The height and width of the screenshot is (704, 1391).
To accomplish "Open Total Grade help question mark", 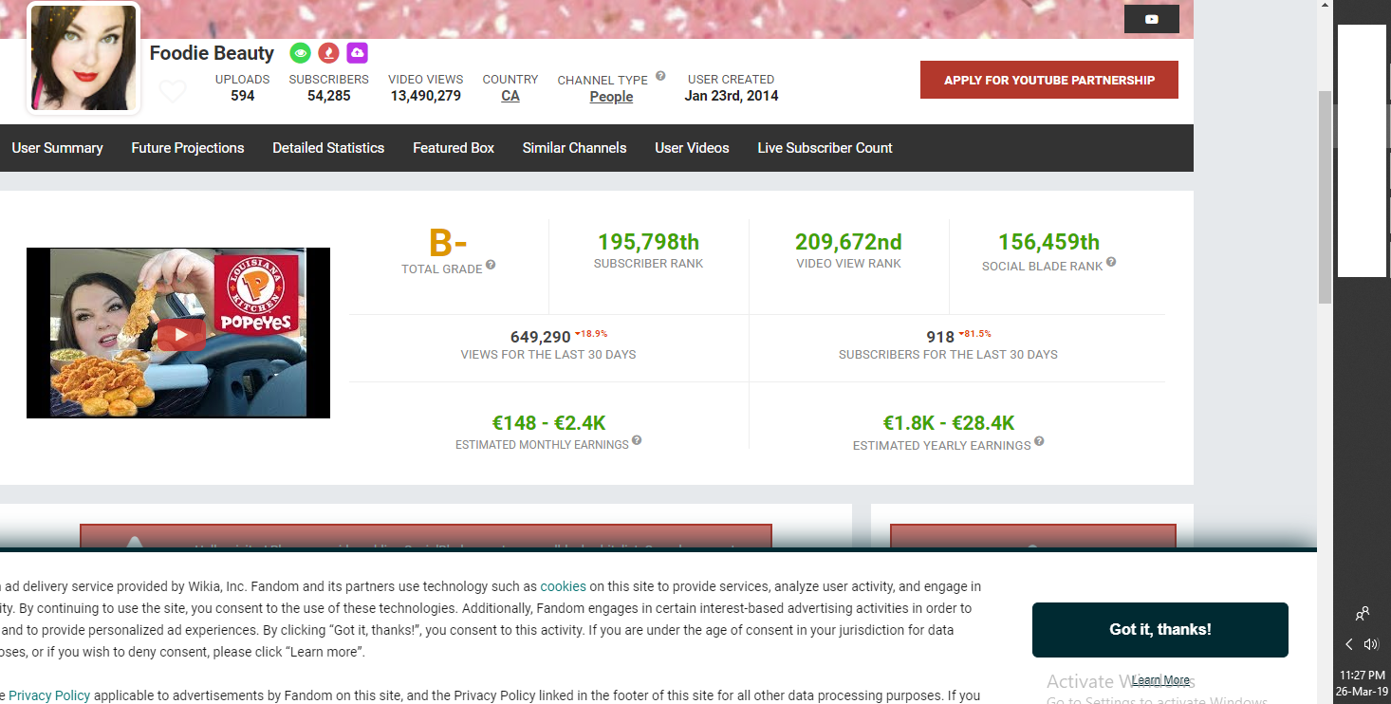I will tap(491, 265).
